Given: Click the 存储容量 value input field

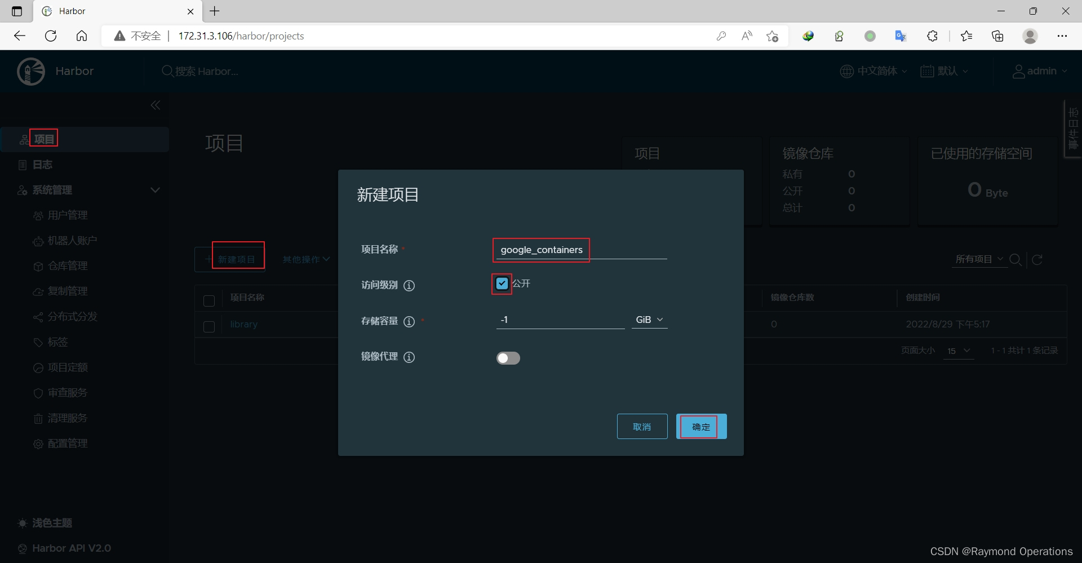Looking at the screenshot, I should (560, 320).
